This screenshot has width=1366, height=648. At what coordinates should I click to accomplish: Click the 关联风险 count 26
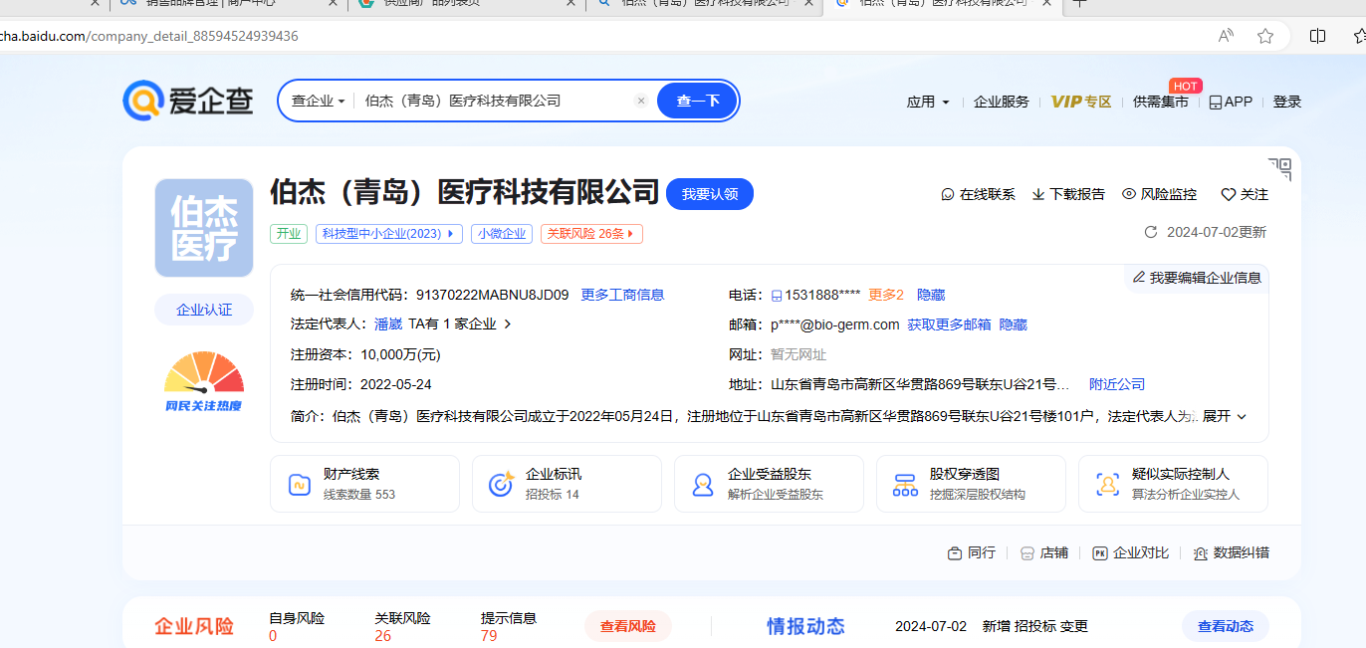(383, 636)
